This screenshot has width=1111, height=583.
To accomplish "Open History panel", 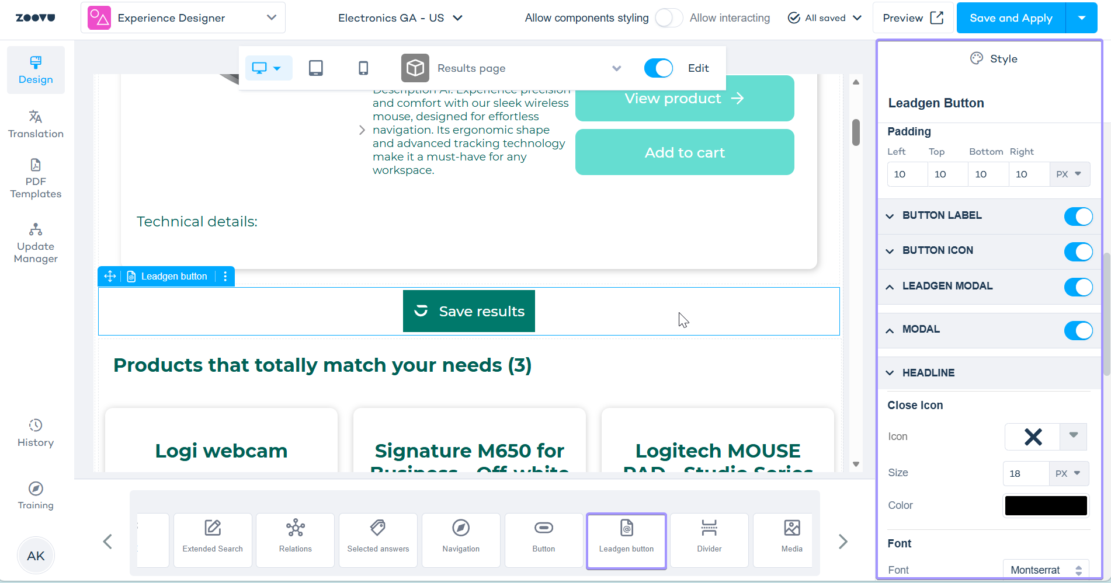I will click(36, 433).
